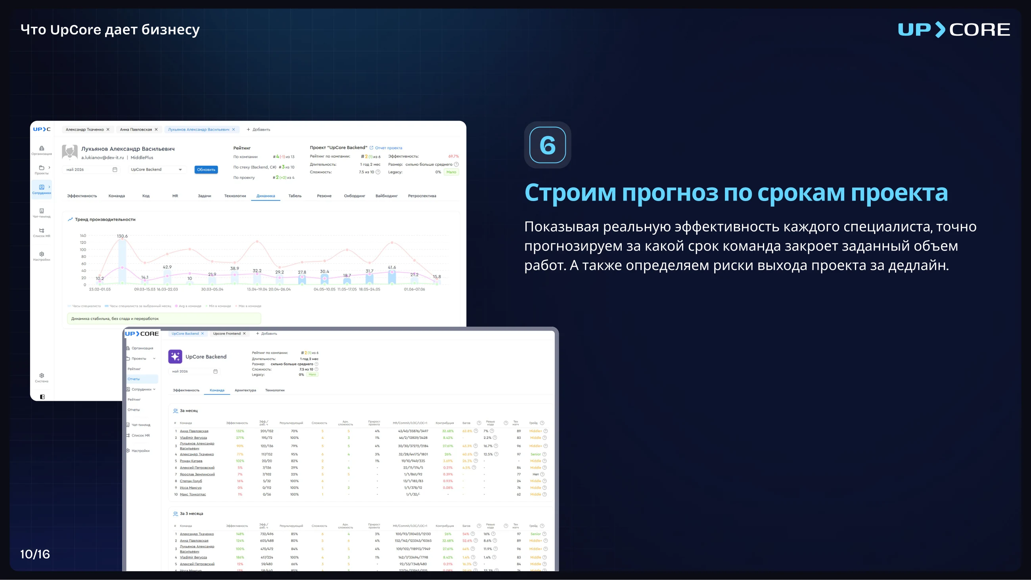Open the Код tab

click(146, 196)
